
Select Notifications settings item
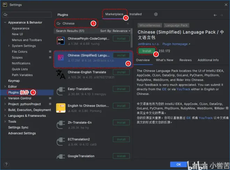(21, 63)
